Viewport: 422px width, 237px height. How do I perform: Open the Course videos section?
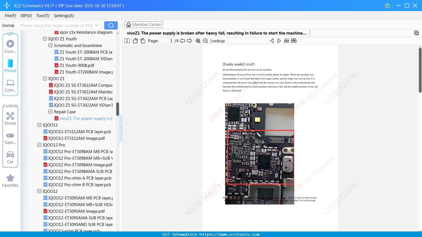click(x=10, y=44)
